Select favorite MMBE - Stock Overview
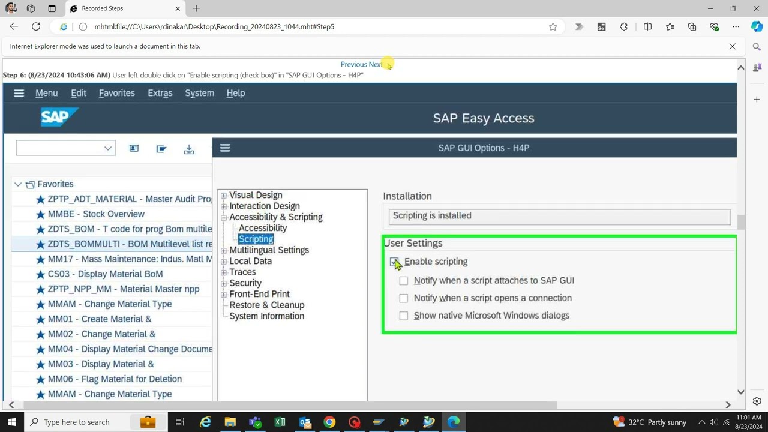 click(96, 214)
